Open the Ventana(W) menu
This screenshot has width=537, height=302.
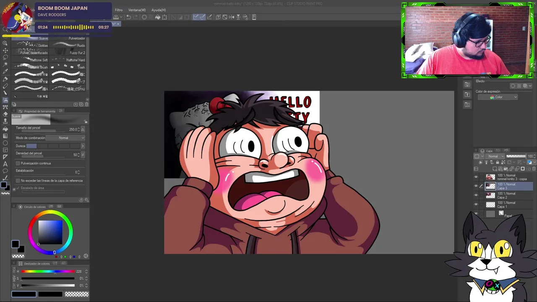click(x=137, y=10)
